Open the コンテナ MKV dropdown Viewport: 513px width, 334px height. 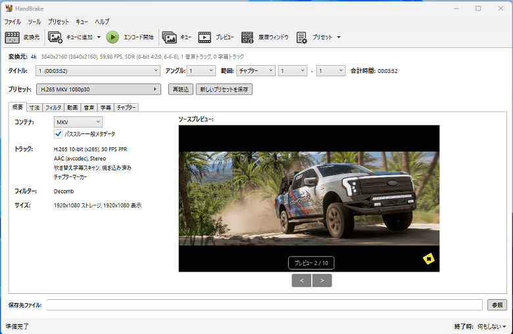click(x=78, y=122)
